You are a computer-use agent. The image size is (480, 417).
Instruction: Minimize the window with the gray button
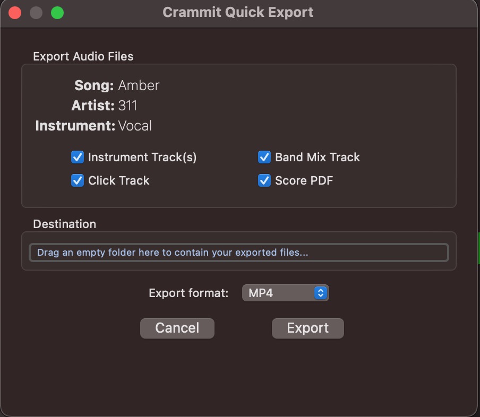tap(36, 13)
